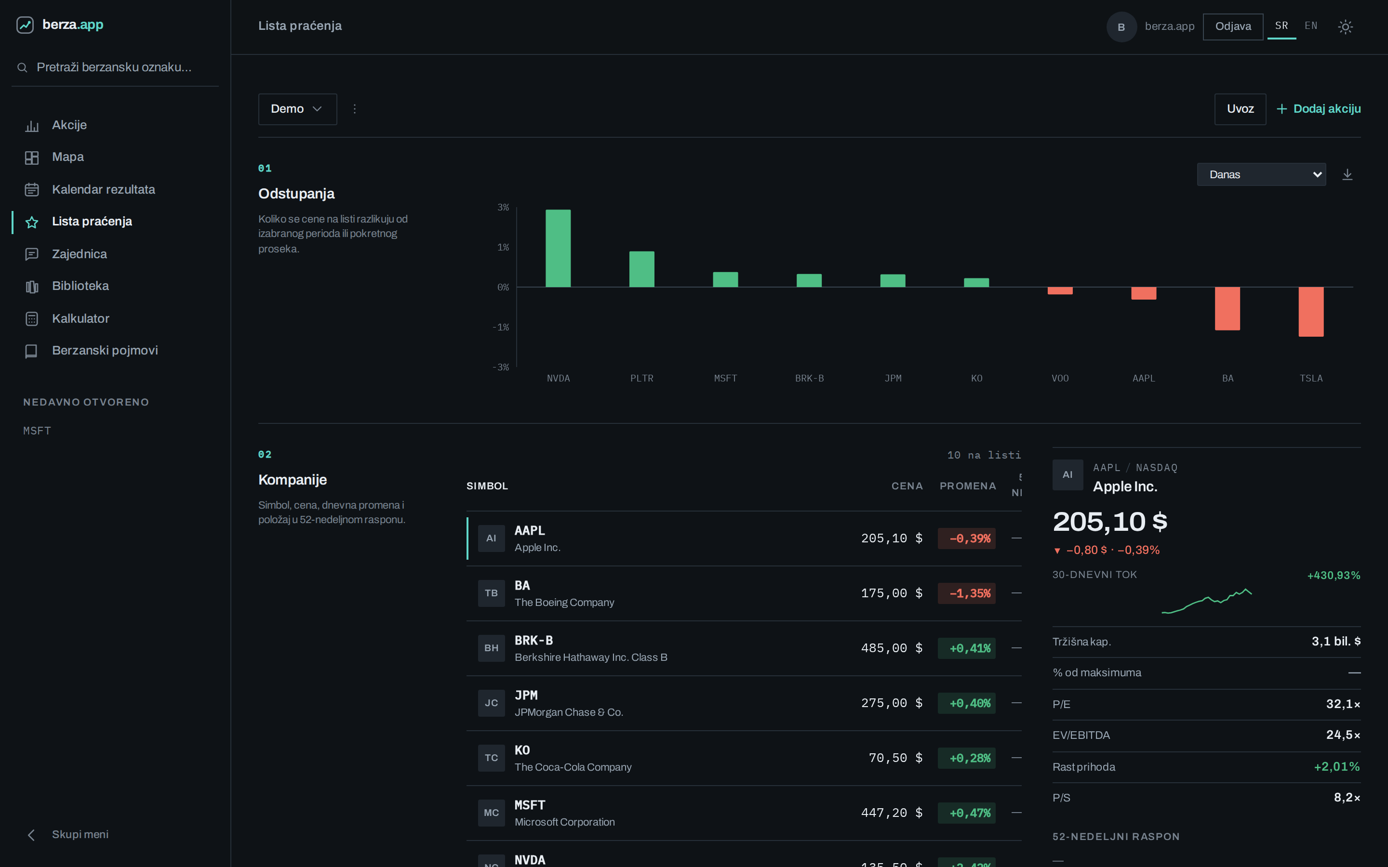
Task: Click the Apple Inc. detail panel badge
Action: click(x=1068, y=475)
